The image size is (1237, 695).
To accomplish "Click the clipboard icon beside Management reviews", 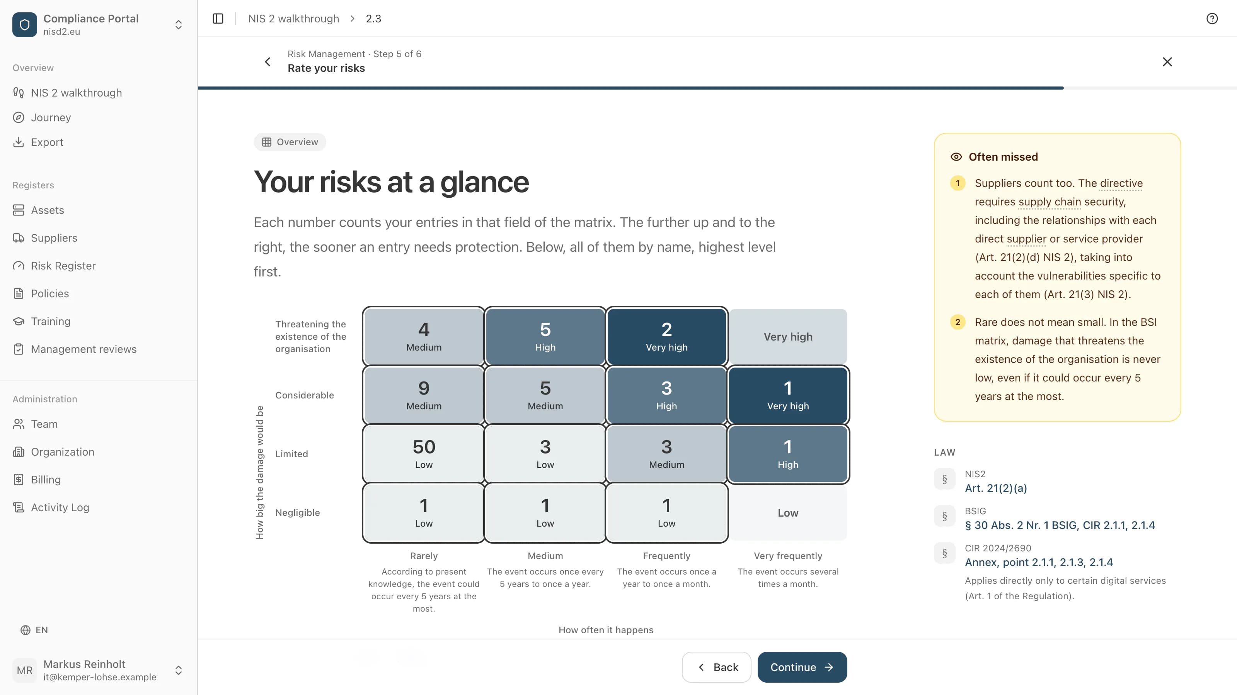I will pyautogui.click(x=19, y=349).
